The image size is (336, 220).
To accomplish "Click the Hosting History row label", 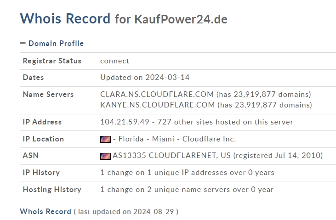I will tap(52, 190).
